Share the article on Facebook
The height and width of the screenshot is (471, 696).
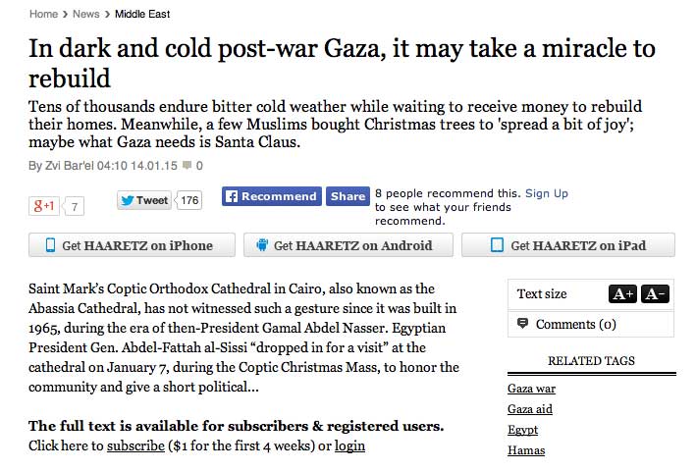click(x=347, y=196)
